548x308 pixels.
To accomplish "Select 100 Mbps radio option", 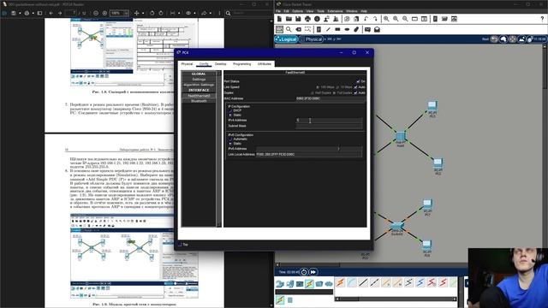I will [x=318, y=87].
